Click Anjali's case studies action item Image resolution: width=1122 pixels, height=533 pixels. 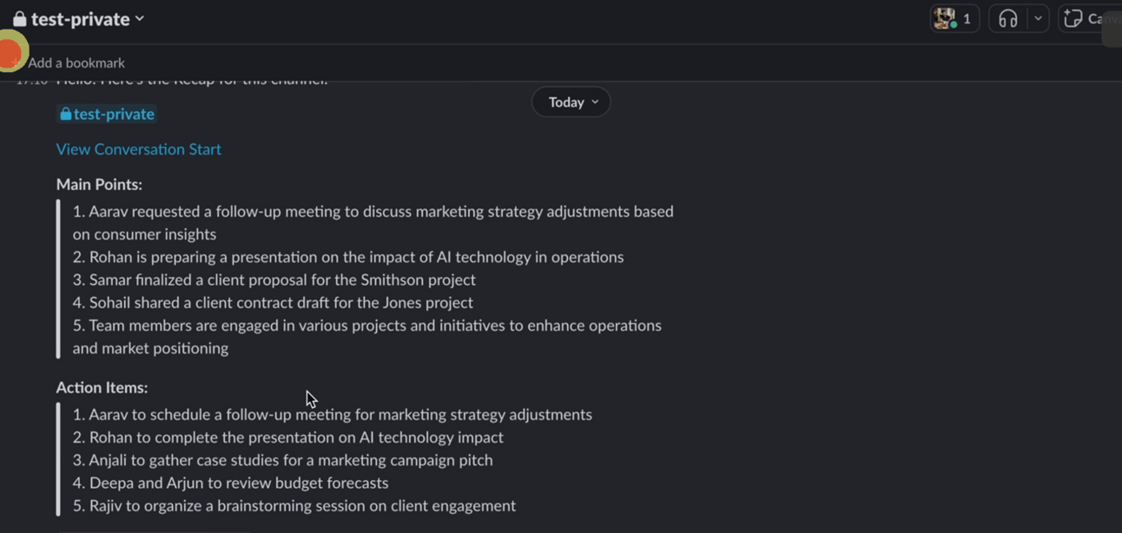tap(283, 460)
